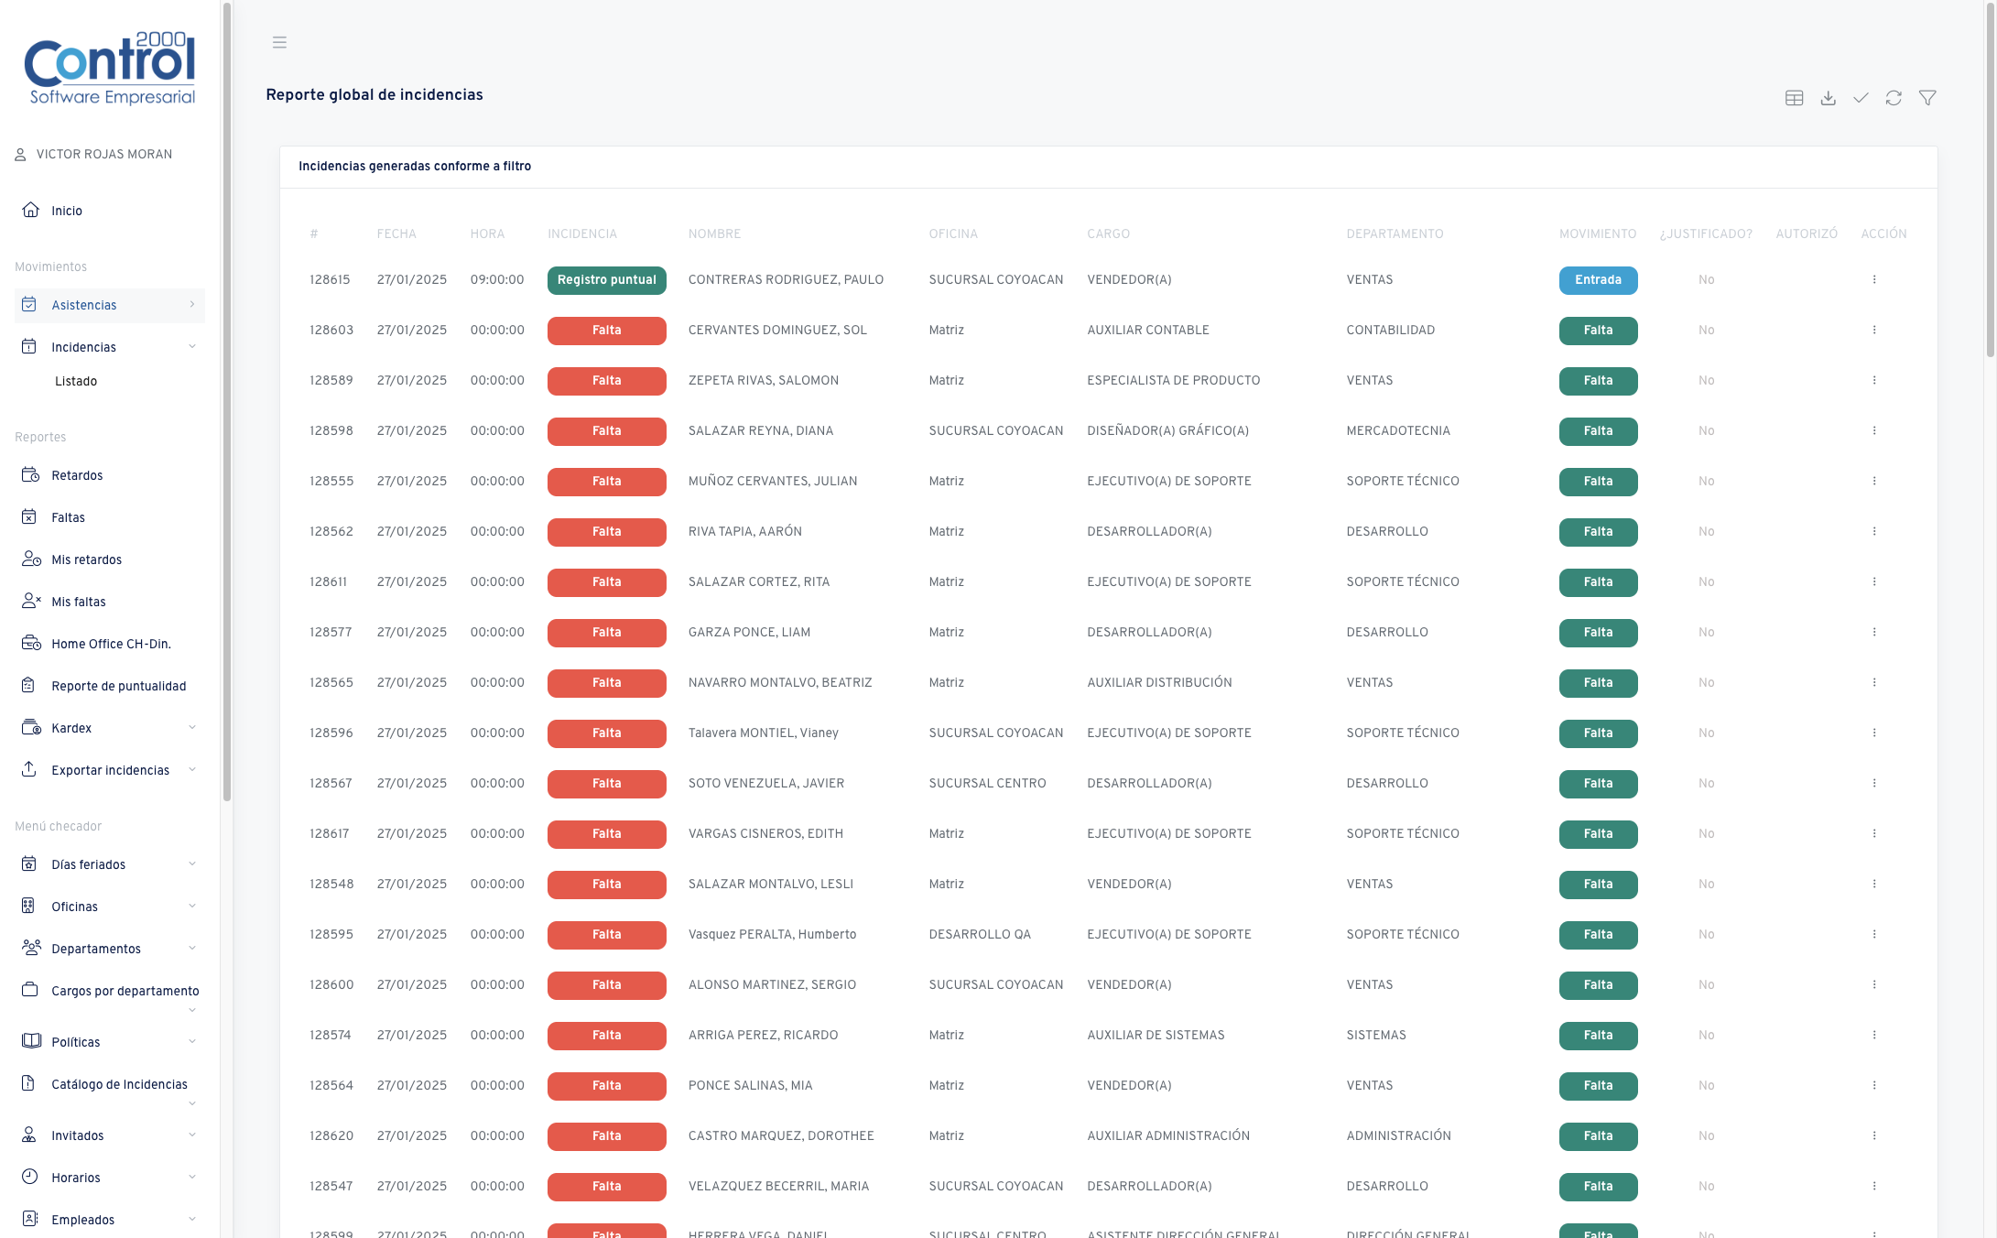Screen dimensions: 1997x1238
Task: Click the sidebar vertical scrollbar
Action: [x=226, y=403]
